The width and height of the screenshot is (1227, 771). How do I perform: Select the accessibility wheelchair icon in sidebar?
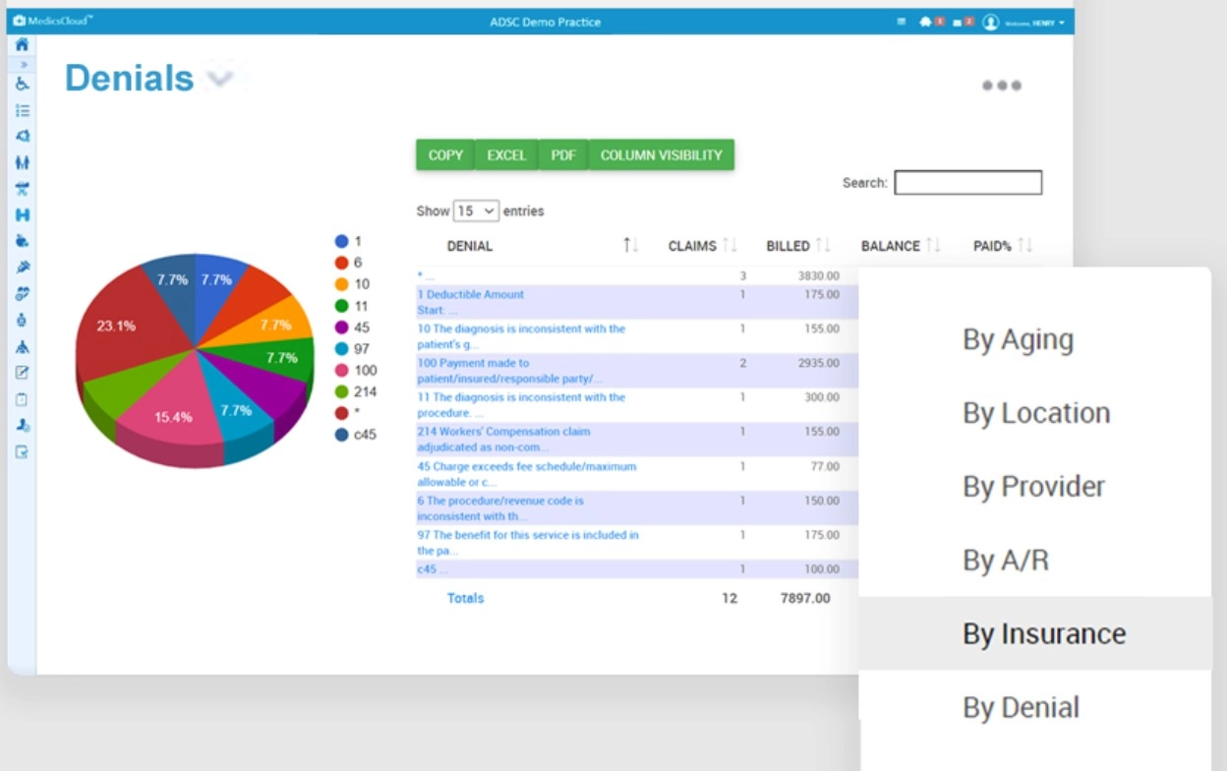[21, 84]
